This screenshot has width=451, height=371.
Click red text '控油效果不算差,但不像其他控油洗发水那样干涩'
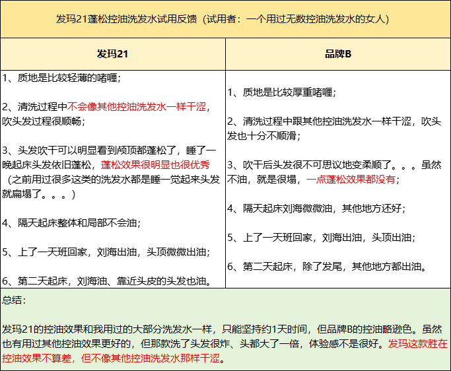[111, 358]
